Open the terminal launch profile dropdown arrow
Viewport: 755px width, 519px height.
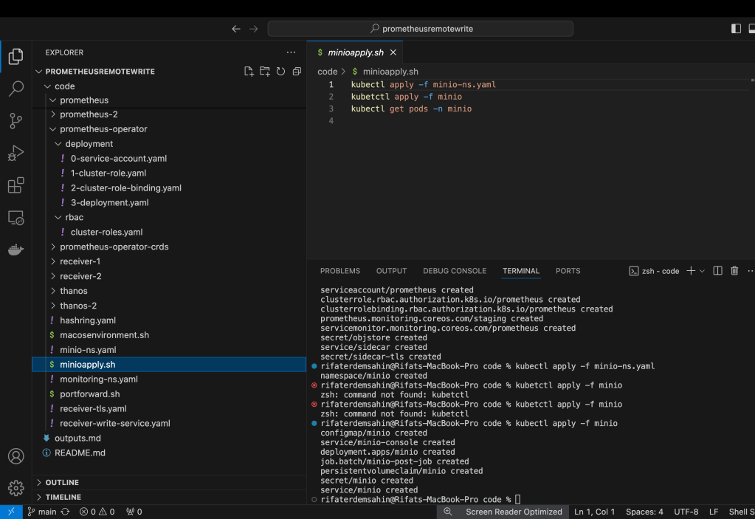(702, 271)
